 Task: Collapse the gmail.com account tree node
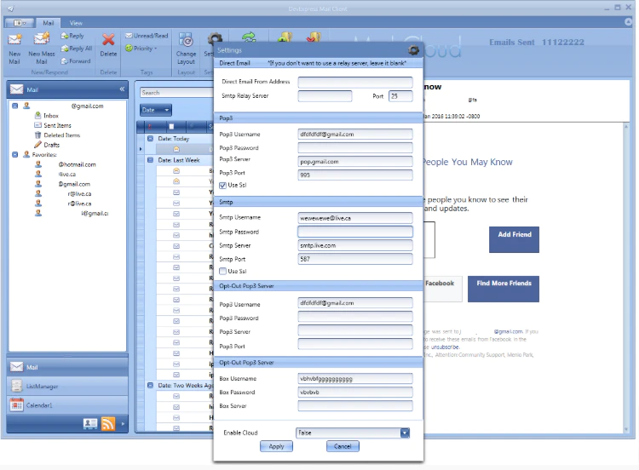point(15,106)
